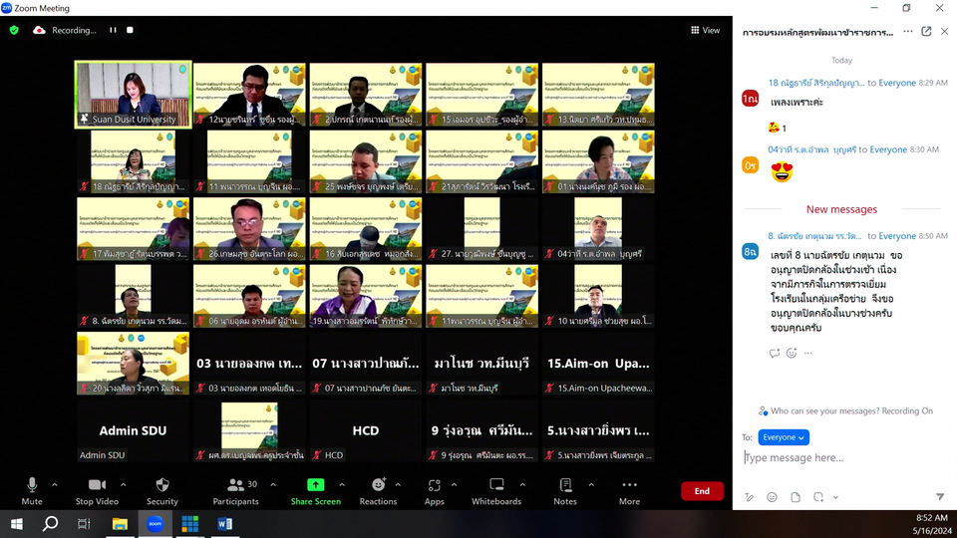Select the HCD participant tile
Screen dimensions: 957x538
pyautogui.click(x=366, y=430)
